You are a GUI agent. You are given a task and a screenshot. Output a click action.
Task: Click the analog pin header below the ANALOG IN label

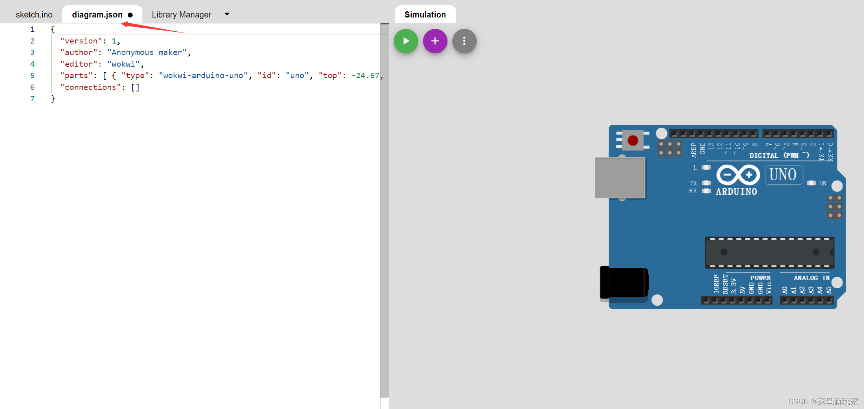tap(807, 300)
